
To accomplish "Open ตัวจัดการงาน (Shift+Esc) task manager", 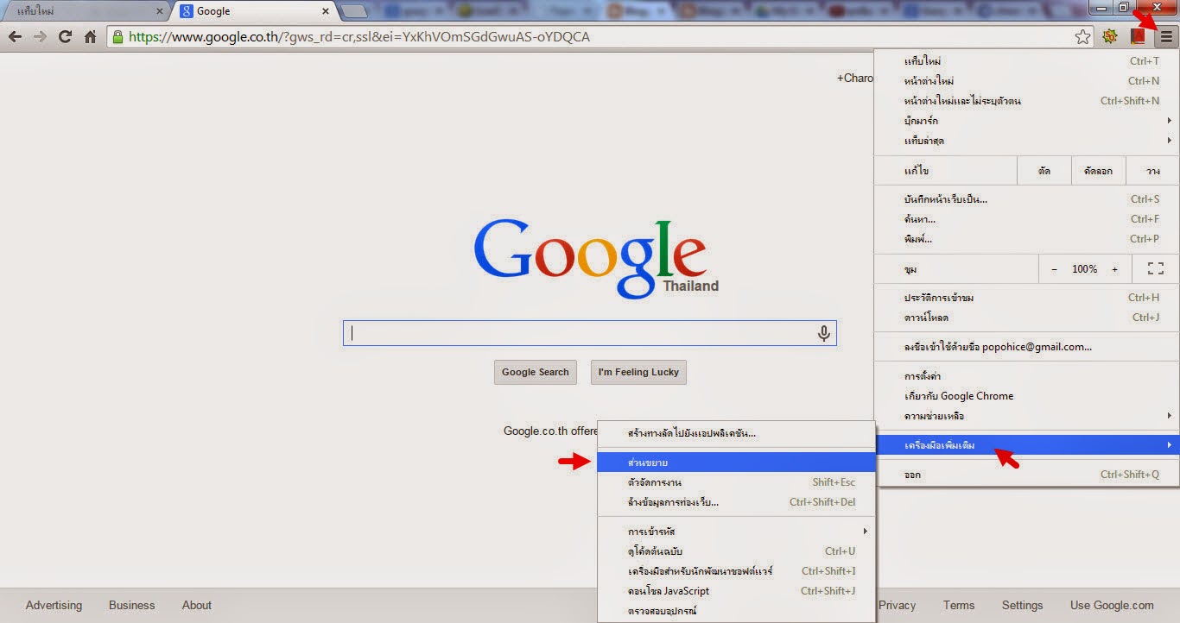I will click(736, 482).
